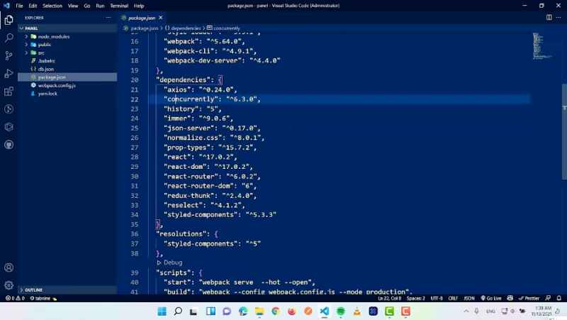Viewport: 567px width, 320px height.
Task: Open the Terminal menu
Action: (x=119, y=6)
